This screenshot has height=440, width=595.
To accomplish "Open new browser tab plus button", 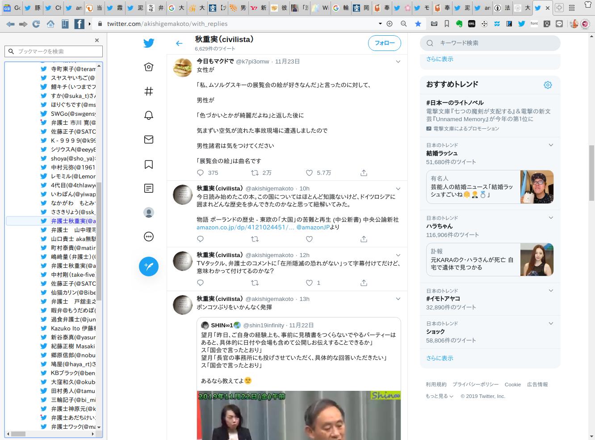I will click(559, 8).
